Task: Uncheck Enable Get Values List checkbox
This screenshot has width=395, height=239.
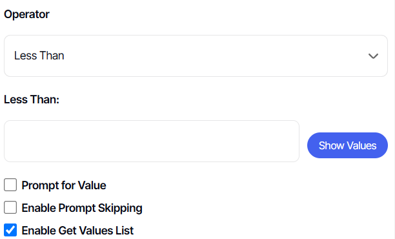Action: coord(10,230)
